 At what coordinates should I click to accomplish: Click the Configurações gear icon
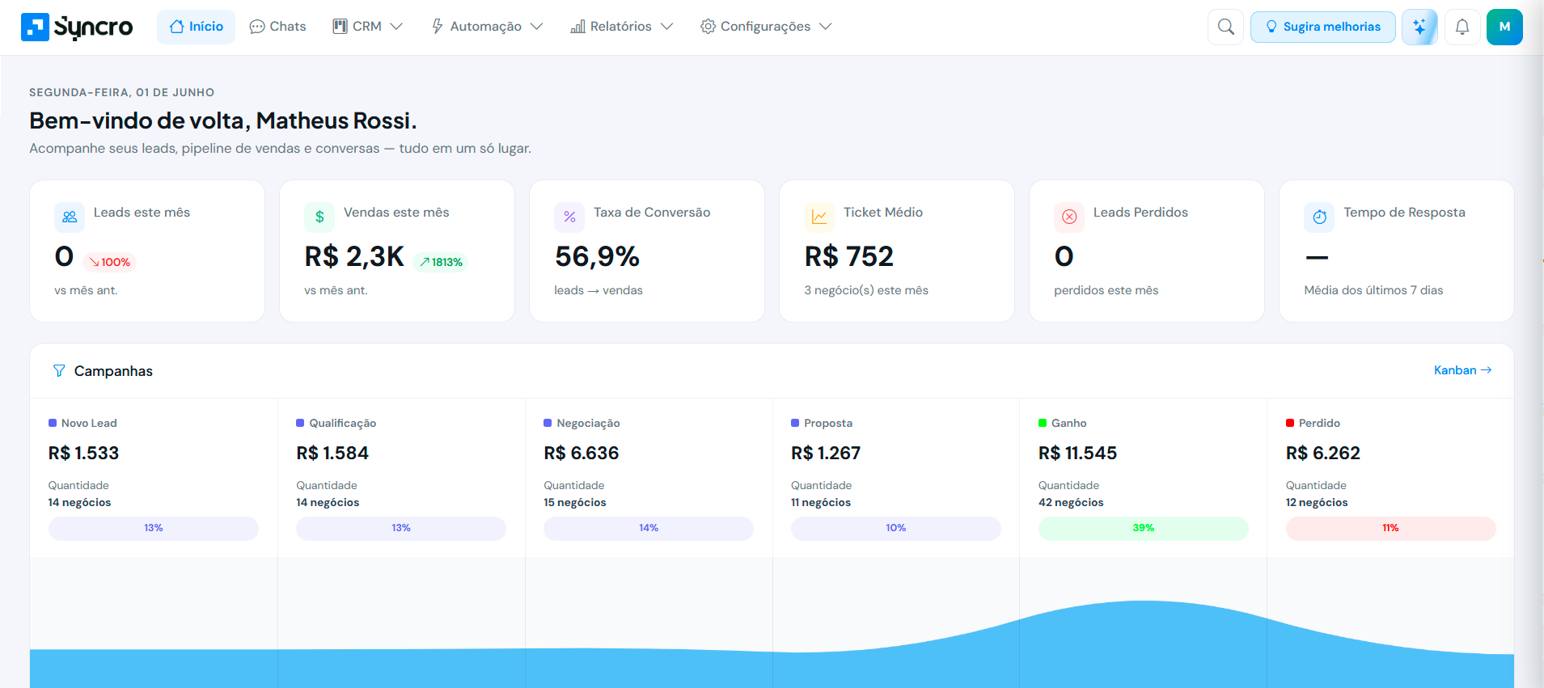(x=708, y=27)
